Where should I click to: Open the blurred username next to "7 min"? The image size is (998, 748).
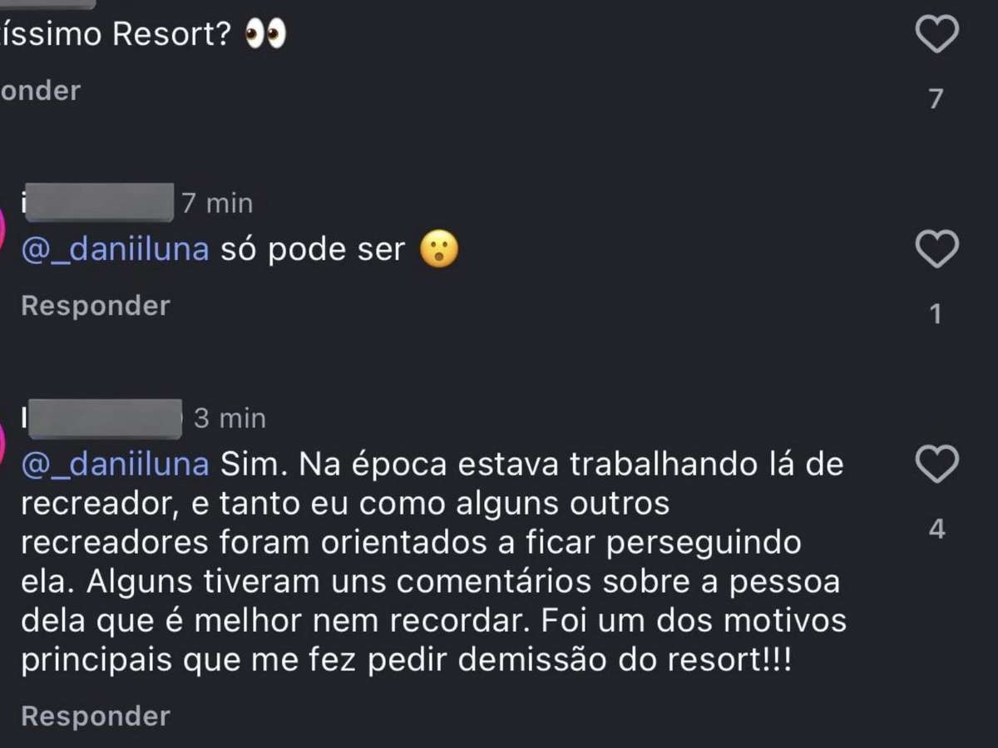[x=98, y=202]
